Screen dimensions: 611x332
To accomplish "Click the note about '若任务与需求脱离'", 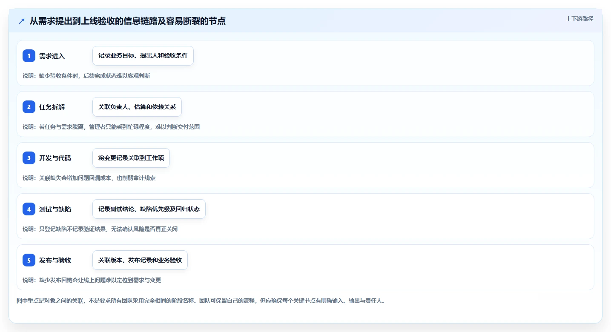I will click(x=111, y=127).
